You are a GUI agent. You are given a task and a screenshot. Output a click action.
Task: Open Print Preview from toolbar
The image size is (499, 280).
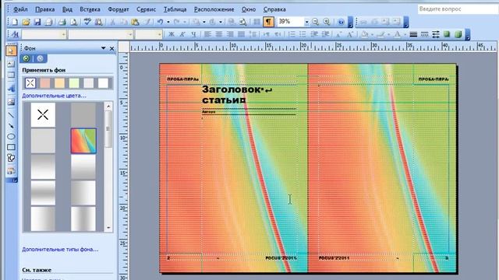(74, 22)
